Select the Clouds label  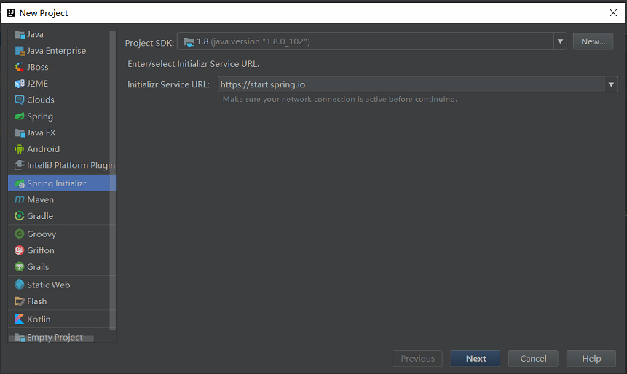41,100
